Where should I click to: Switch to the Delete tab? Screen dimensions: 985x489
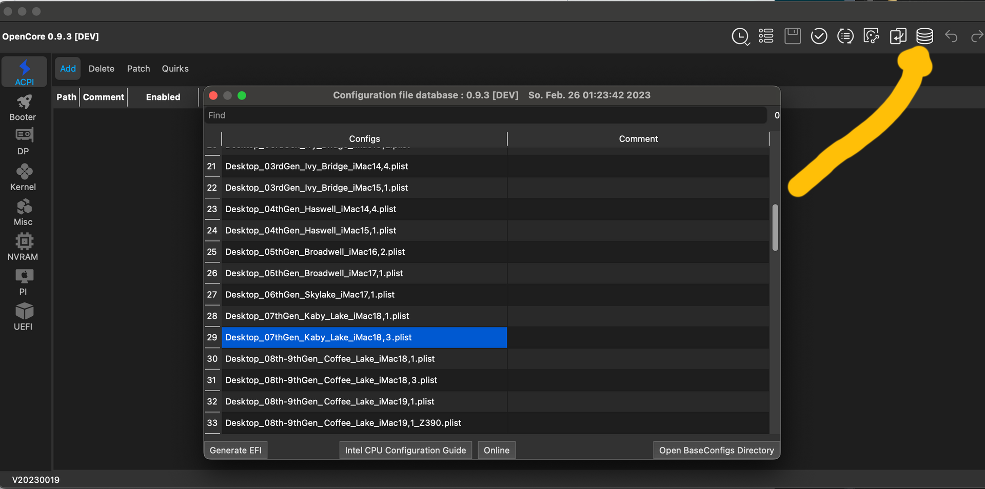tap(102, 69)
